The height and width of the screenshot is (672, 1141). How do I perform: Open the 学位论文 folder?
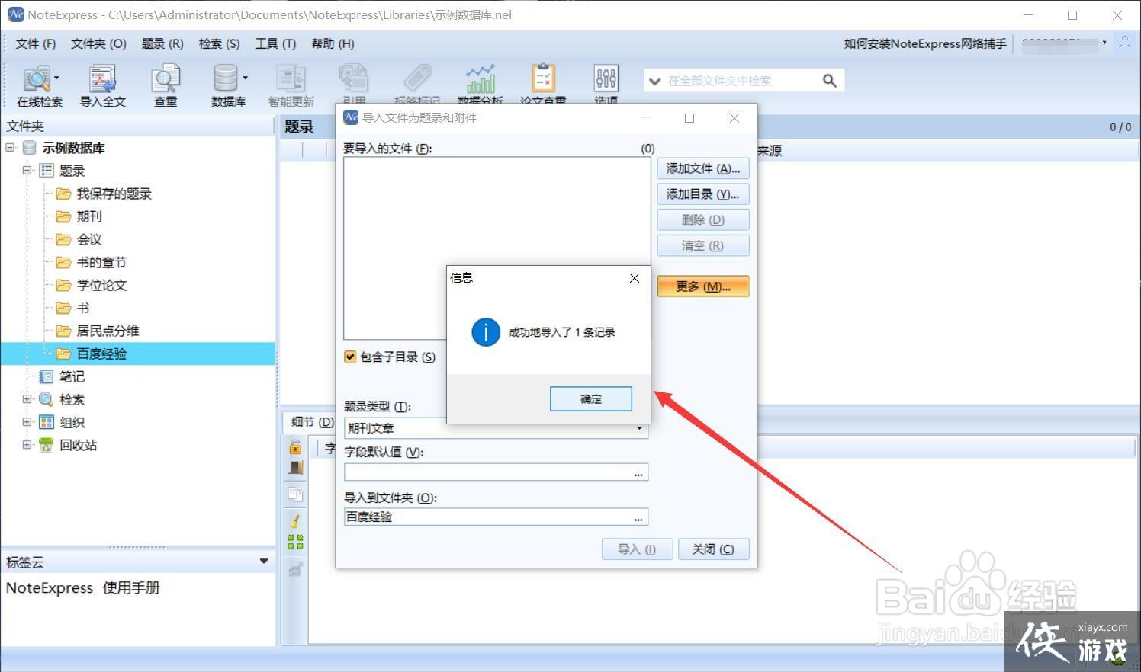pyautogui.click(x=101, y=285)
